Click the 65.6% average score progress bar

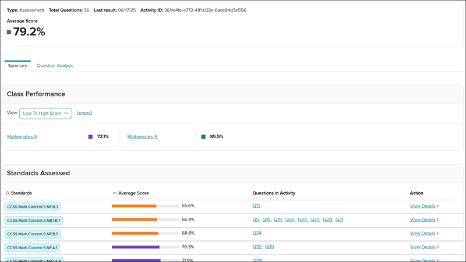(146, 206)
